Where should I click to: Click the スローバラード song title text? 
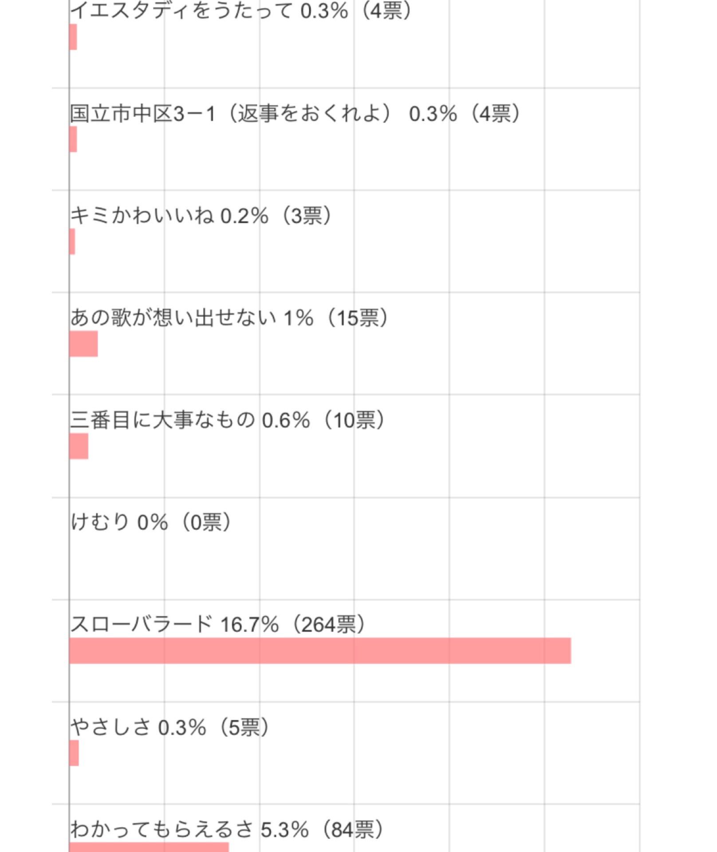click(x=142, y=624)
